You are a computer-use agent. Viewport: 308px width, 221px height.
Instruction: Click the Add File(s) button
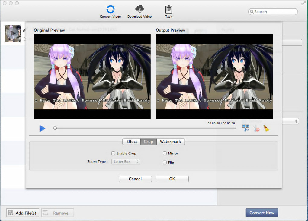(x=23, y=213)
